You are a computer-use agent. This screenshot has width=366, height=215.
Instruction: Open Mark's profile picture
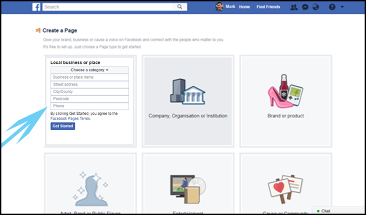pyautogui.click(x=219, y=7)
